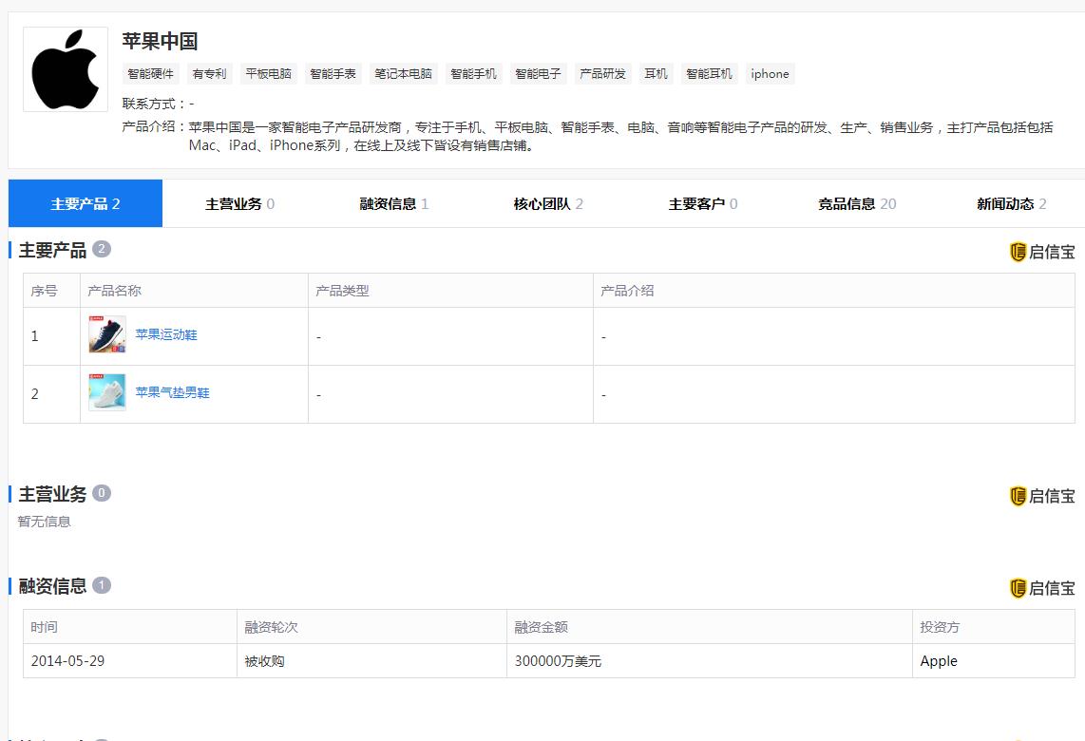Click the 产品研发 tag
1085x741 pixels.
point(602,74)
